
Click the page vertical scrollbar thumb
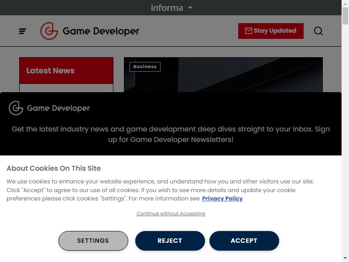pyautogui.click(x=345, y=16)
